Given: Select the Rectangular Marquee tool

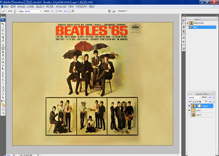Looking at the screenshot, I should point(3,27).
